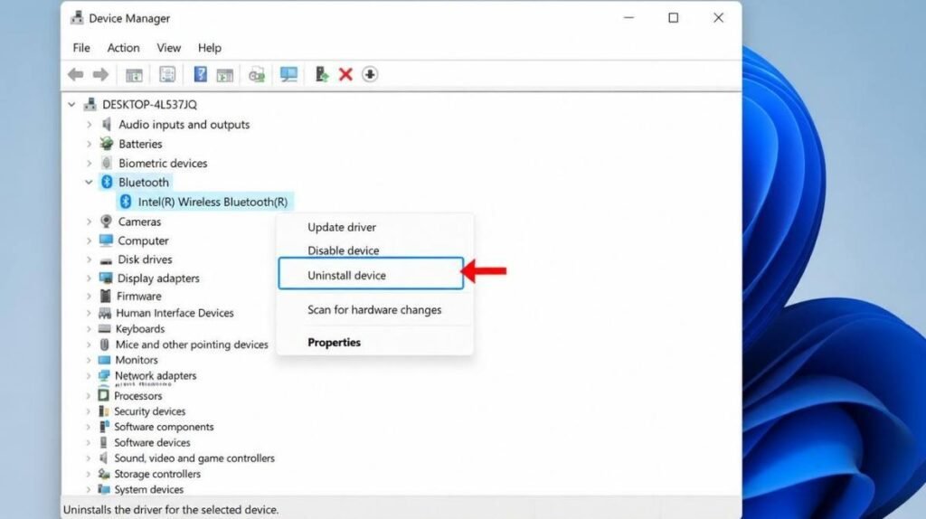
Task: Click the Audio inputs and outputs speaker icon
Action: tap(107, 124)
